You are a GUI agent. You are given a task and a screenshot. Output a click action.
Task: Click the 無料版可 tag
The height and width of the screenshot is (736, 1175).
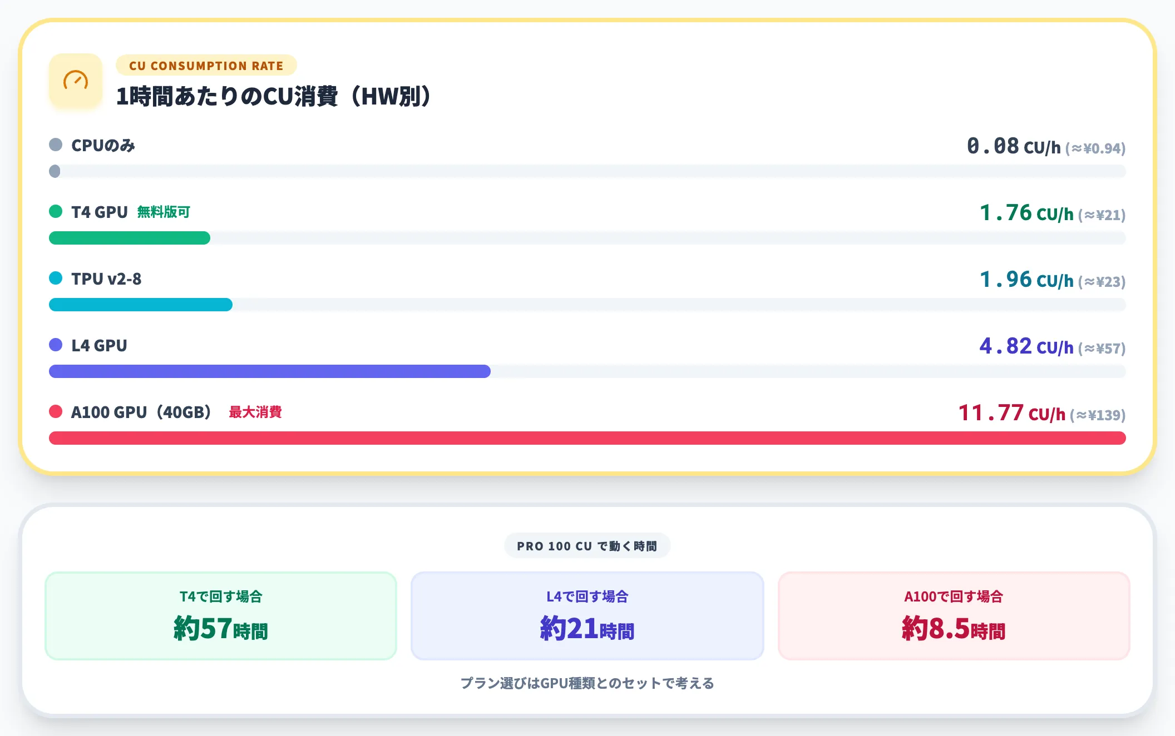tap(164, 212)
